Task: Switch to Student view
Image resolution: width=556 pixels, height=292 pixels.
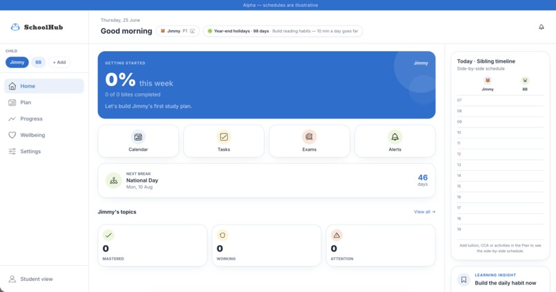Action: click(x=44, y=279)
